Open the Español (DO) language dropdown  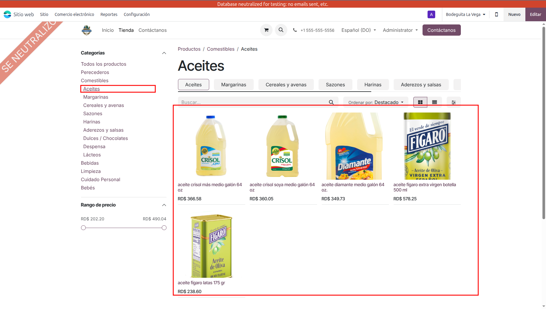(358, 30)
